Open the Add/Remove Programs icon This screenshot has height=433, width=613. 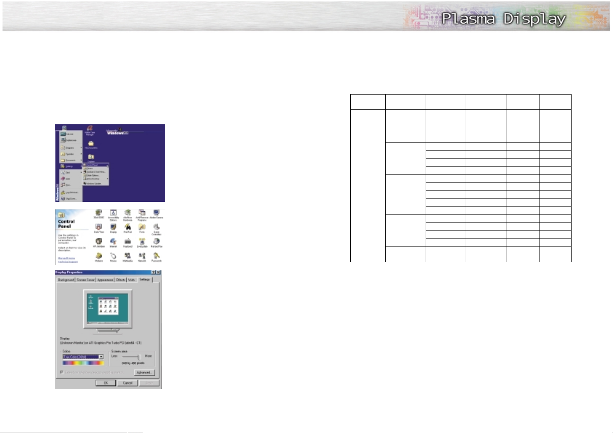142,215
